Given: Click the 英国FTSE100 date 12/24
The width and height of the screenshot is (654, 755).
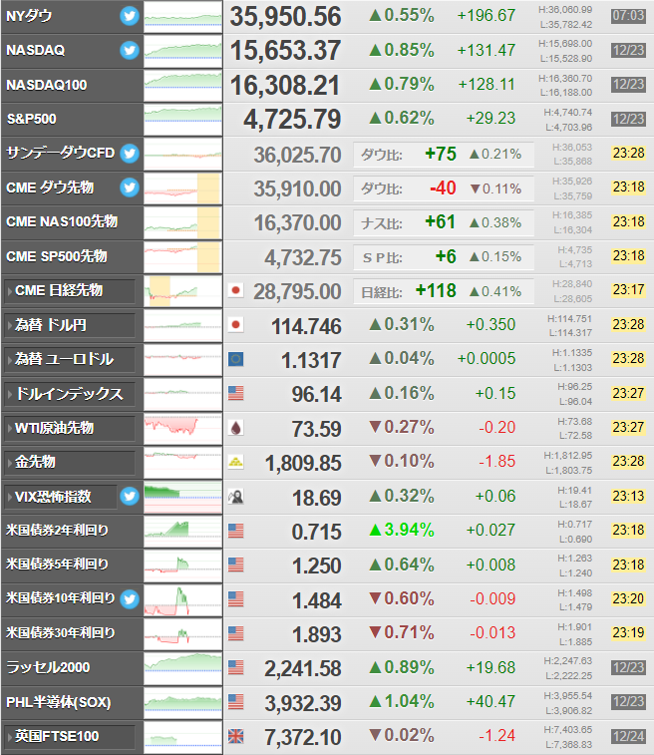Looking at the screenshot, I should pos(628,736).
